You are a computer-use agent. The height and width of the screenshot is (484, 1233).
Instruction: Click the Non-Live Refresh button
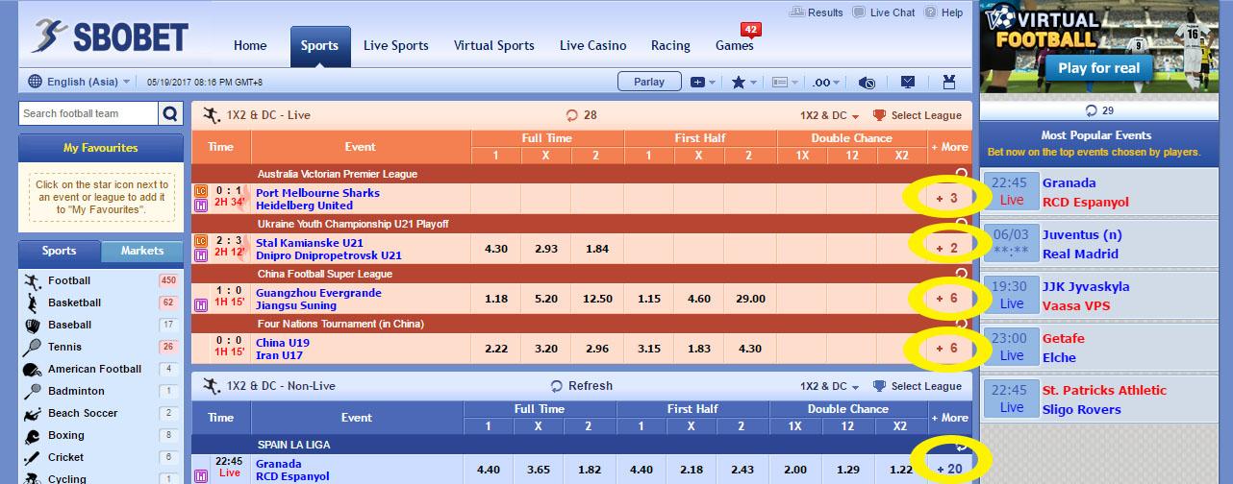(x=581, y=386)
